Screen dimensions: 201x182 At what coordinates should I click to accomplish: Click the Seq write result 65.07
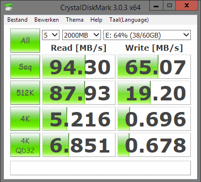154,67
